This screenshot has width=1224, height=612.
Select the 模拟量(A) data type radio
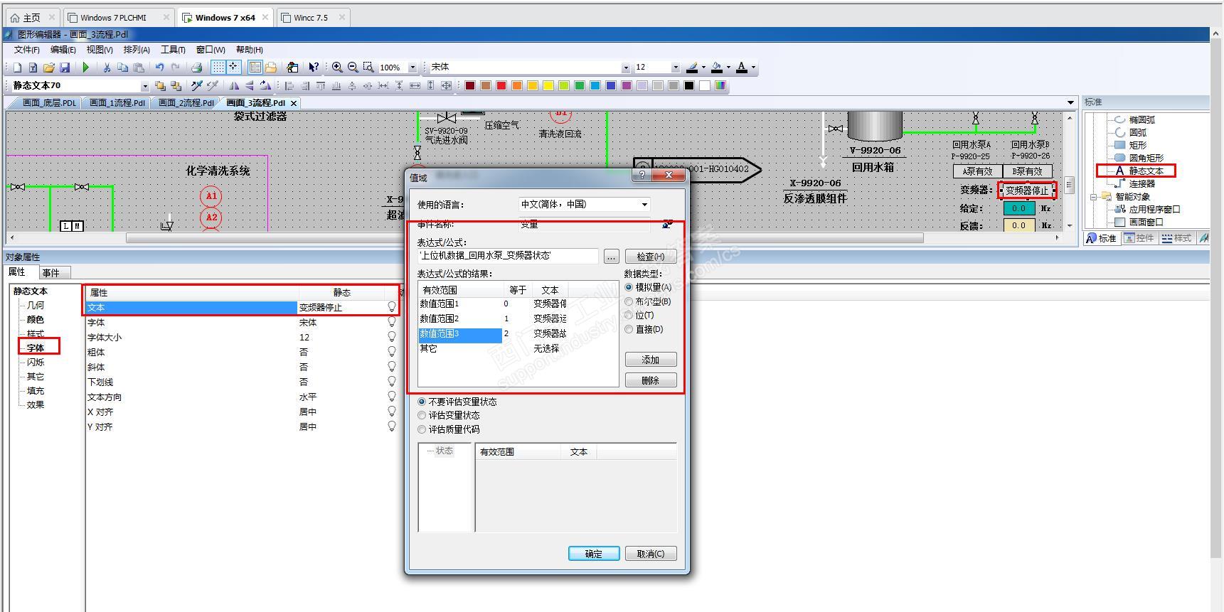pyautogui.click(x=629, y=287)
